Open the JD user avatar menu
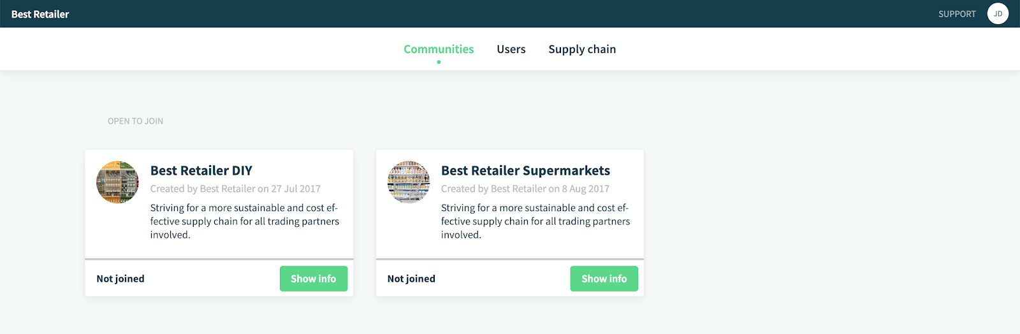1020x334 pixels. (x=998, y=13)
